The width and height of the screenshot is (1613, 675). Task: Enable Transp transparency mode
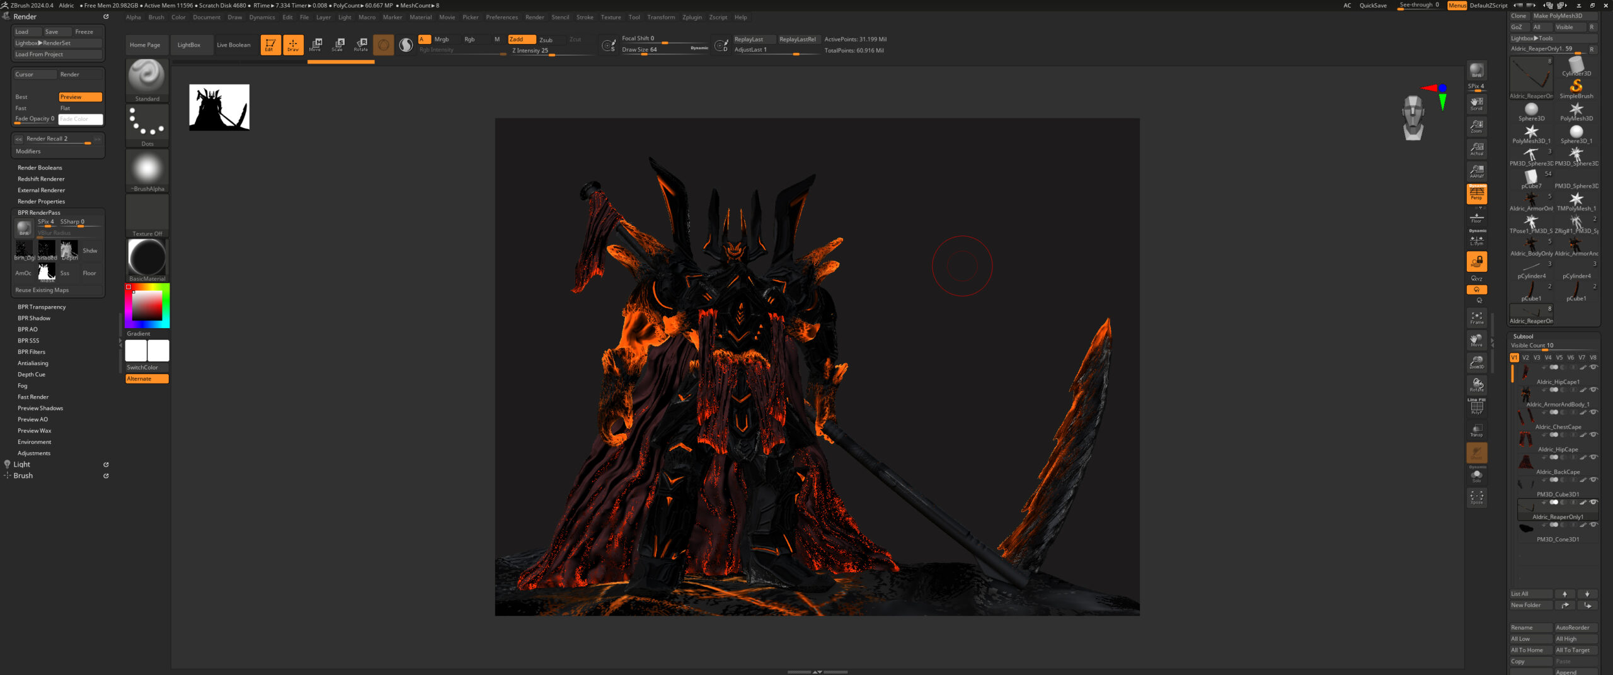[x=1476, y=430]
